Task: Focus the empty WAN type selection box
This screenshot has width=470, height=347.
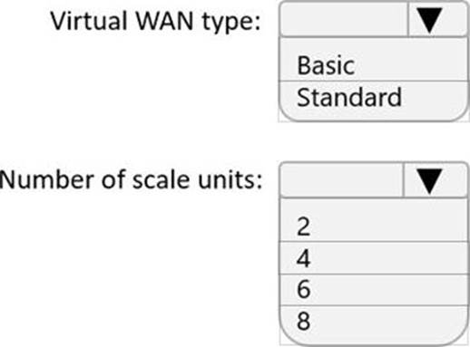Action: pos(344,20)
